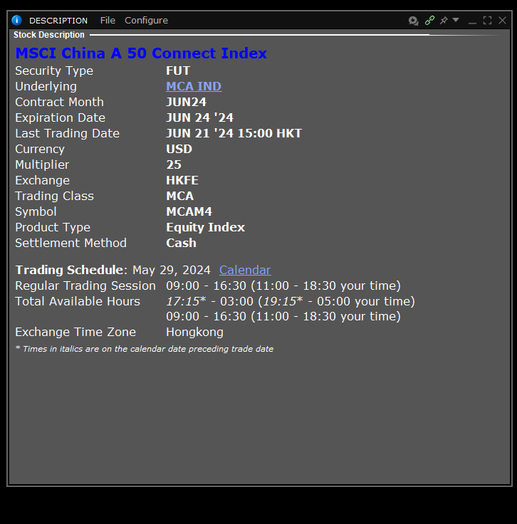Open the chat assistant icon
The image size is (517, 524).
pyautogui.click(x=414, y=21)
